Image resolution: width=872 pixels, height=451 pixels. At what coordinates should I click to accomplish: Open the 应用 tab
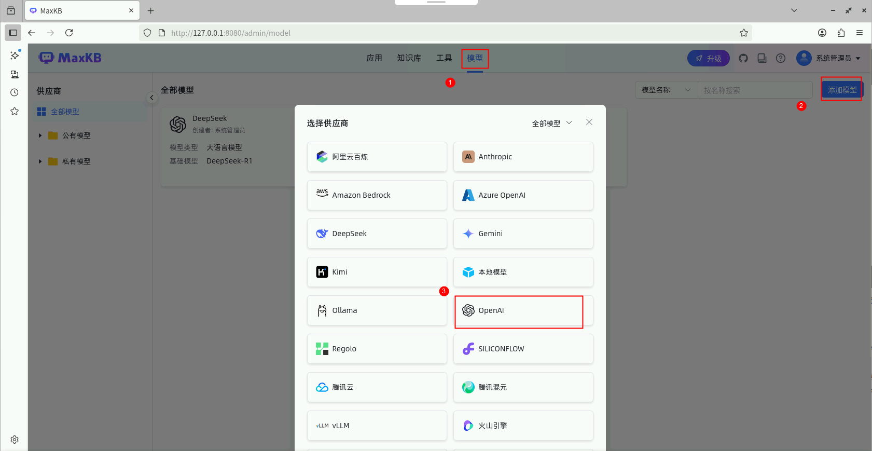point(374,58)
